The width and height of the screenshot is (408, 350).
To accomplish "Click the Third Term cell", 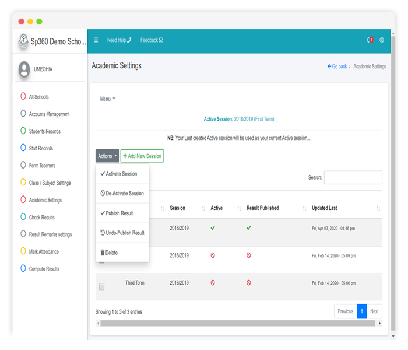I will point(135,283).
